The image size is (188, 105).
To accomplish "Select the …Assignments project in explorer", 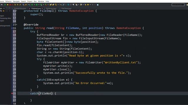I will pyautogui.click(x=5, y=26).
